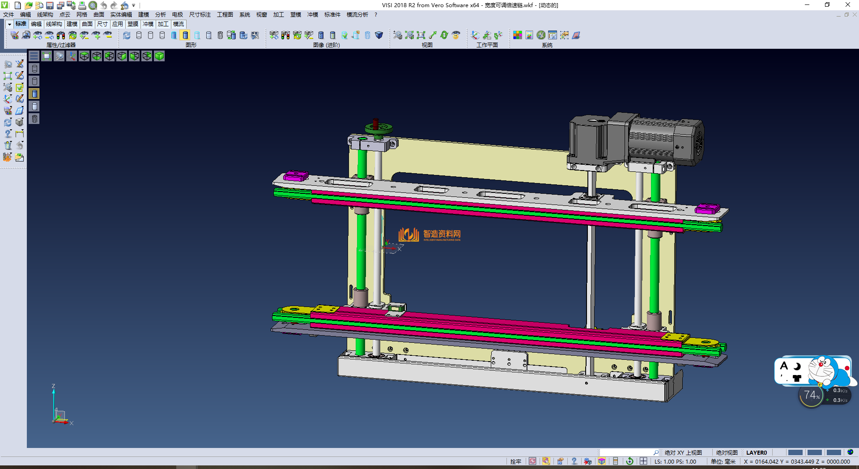Screen dimensions: 859x469
Task: Switch to the 建模 toolbar tab
Action: [72, 24]
